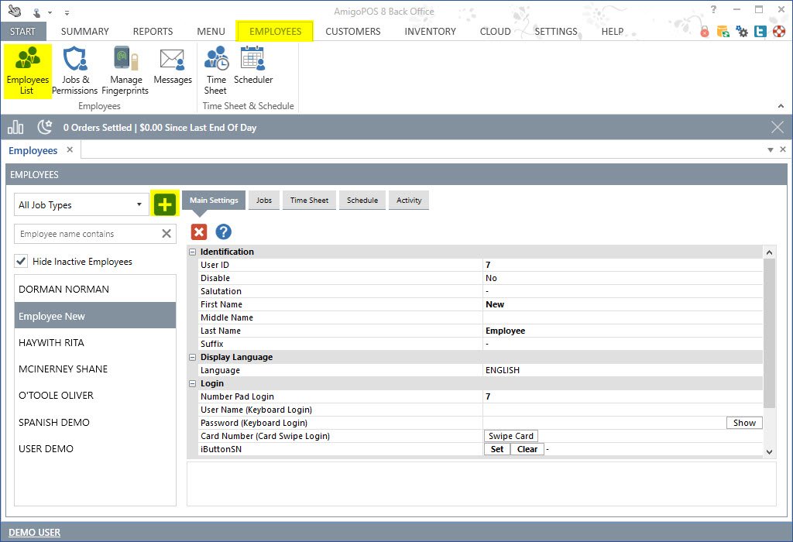Select HAYWITH RITA in employee list

51,342
